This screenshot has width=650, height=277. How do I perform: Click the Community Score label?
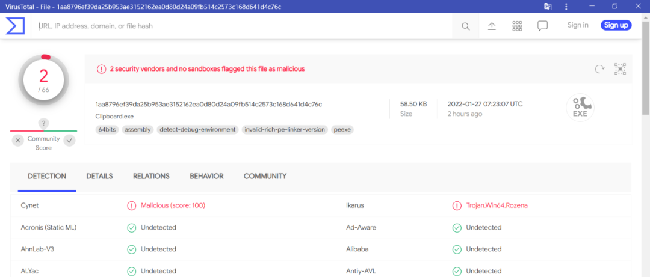(x=43, y=143)
